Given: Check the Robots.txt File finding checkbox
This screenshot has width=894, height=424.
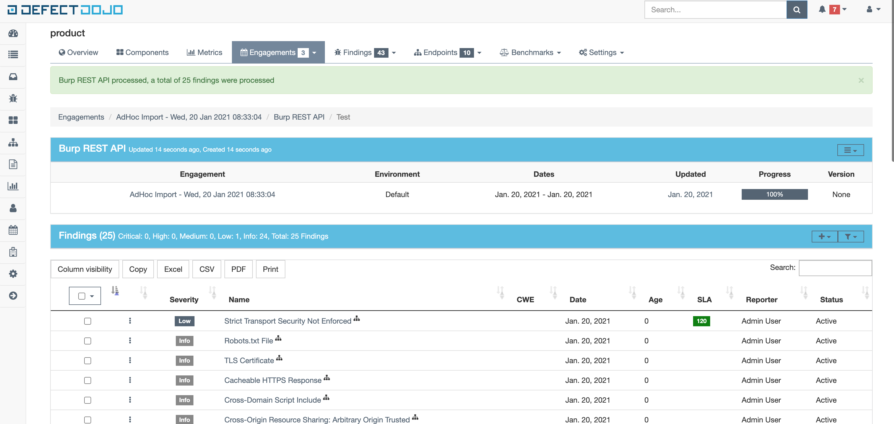Looking at the screenshot, I should (x=87, y=341).
